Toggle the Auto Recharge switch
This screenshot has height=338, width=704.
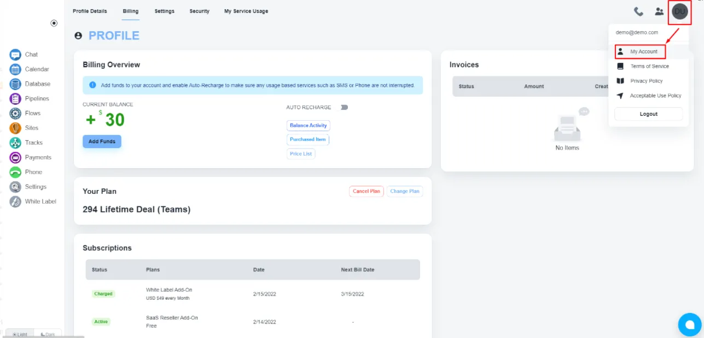click(x=344, y=107)
